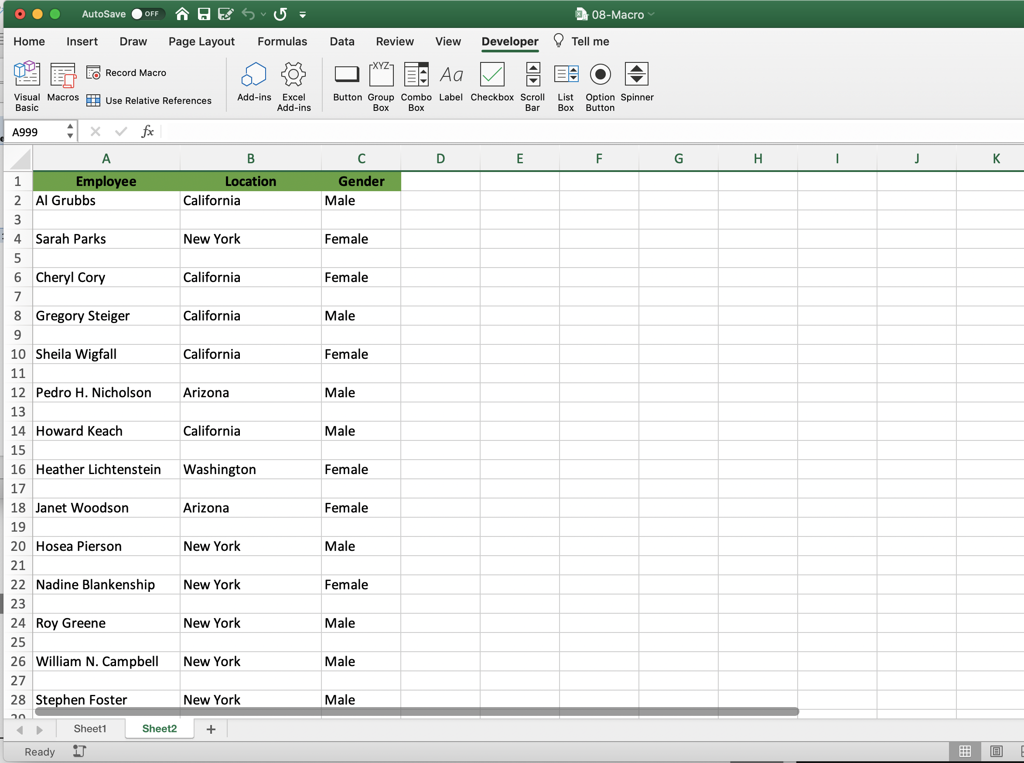Click the Gender header cell
This screenshot has height=763, width=1024.
click(362, 182)
